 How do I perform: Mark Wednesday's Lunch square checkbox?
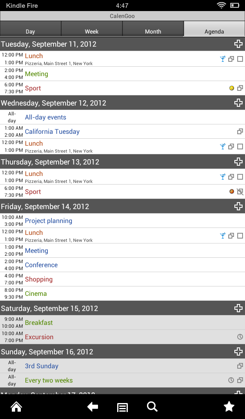(240, 146)
